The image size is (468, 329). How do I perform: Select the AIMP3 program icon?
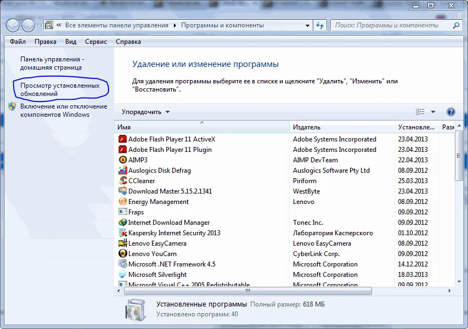click(123, 160)
